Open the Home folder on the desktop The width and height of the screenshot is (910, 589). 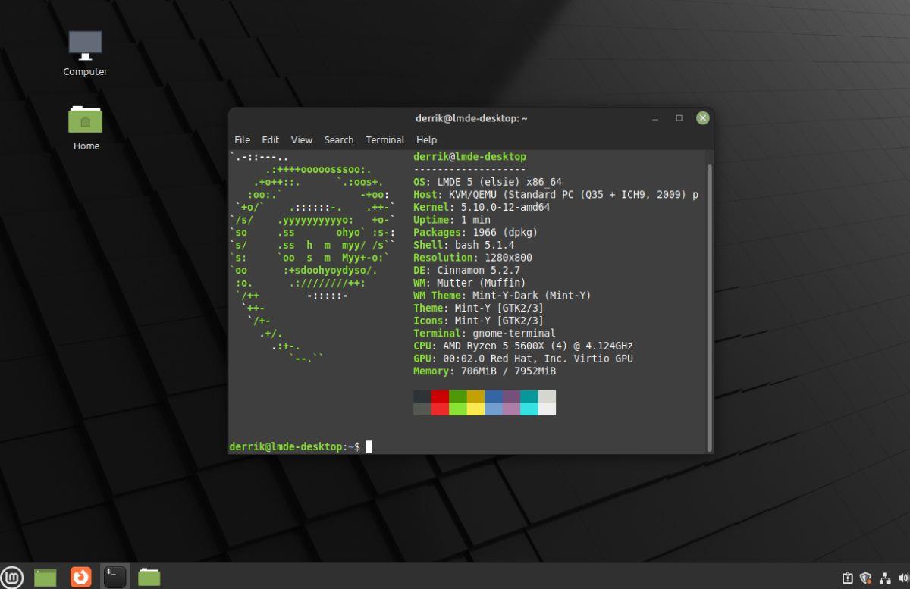85,121
